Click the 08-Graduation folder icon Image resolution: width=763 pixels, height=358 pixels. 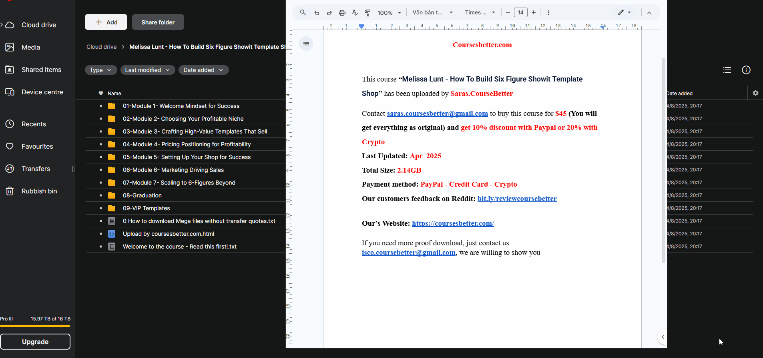(112, 195)
